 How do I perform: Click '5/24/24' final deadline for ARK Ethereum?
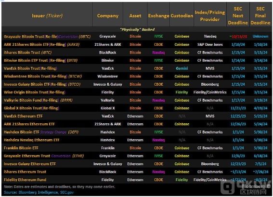260,124
